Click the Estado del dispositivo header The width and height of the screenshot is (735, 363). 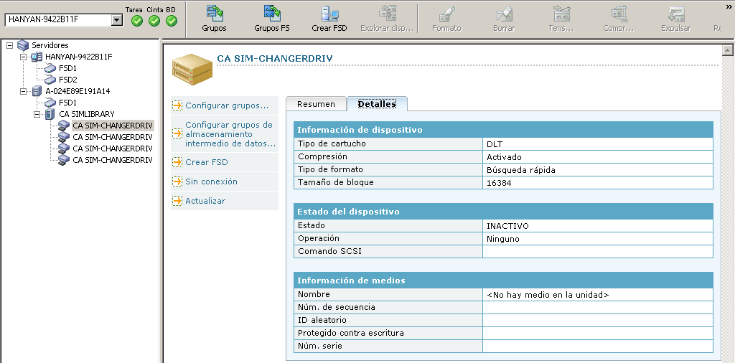[x=503, y=212]
